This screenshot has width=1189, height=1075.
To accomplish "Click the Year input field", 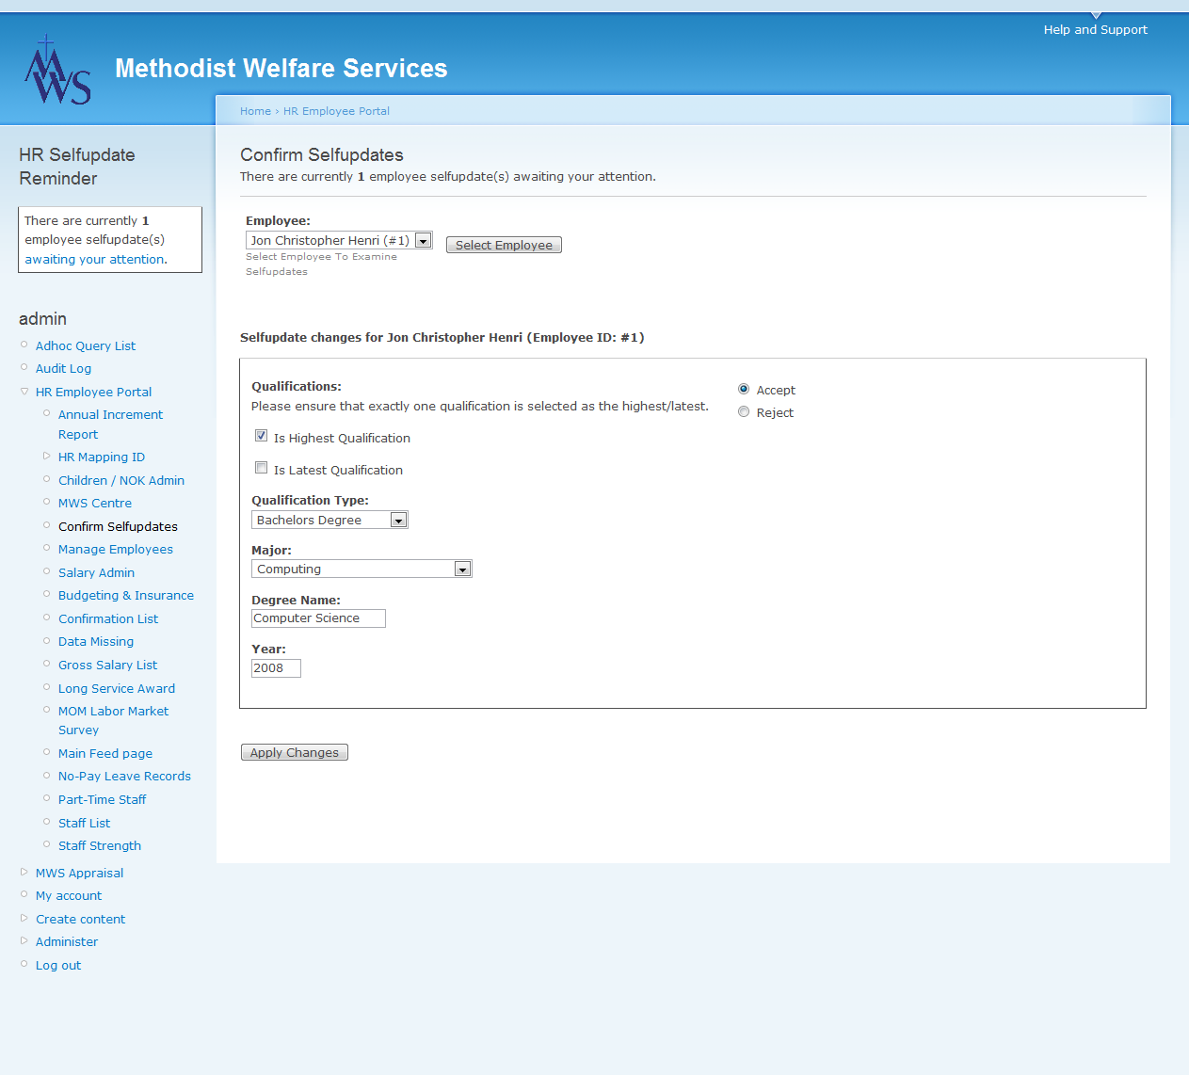I will pos(276,667).
